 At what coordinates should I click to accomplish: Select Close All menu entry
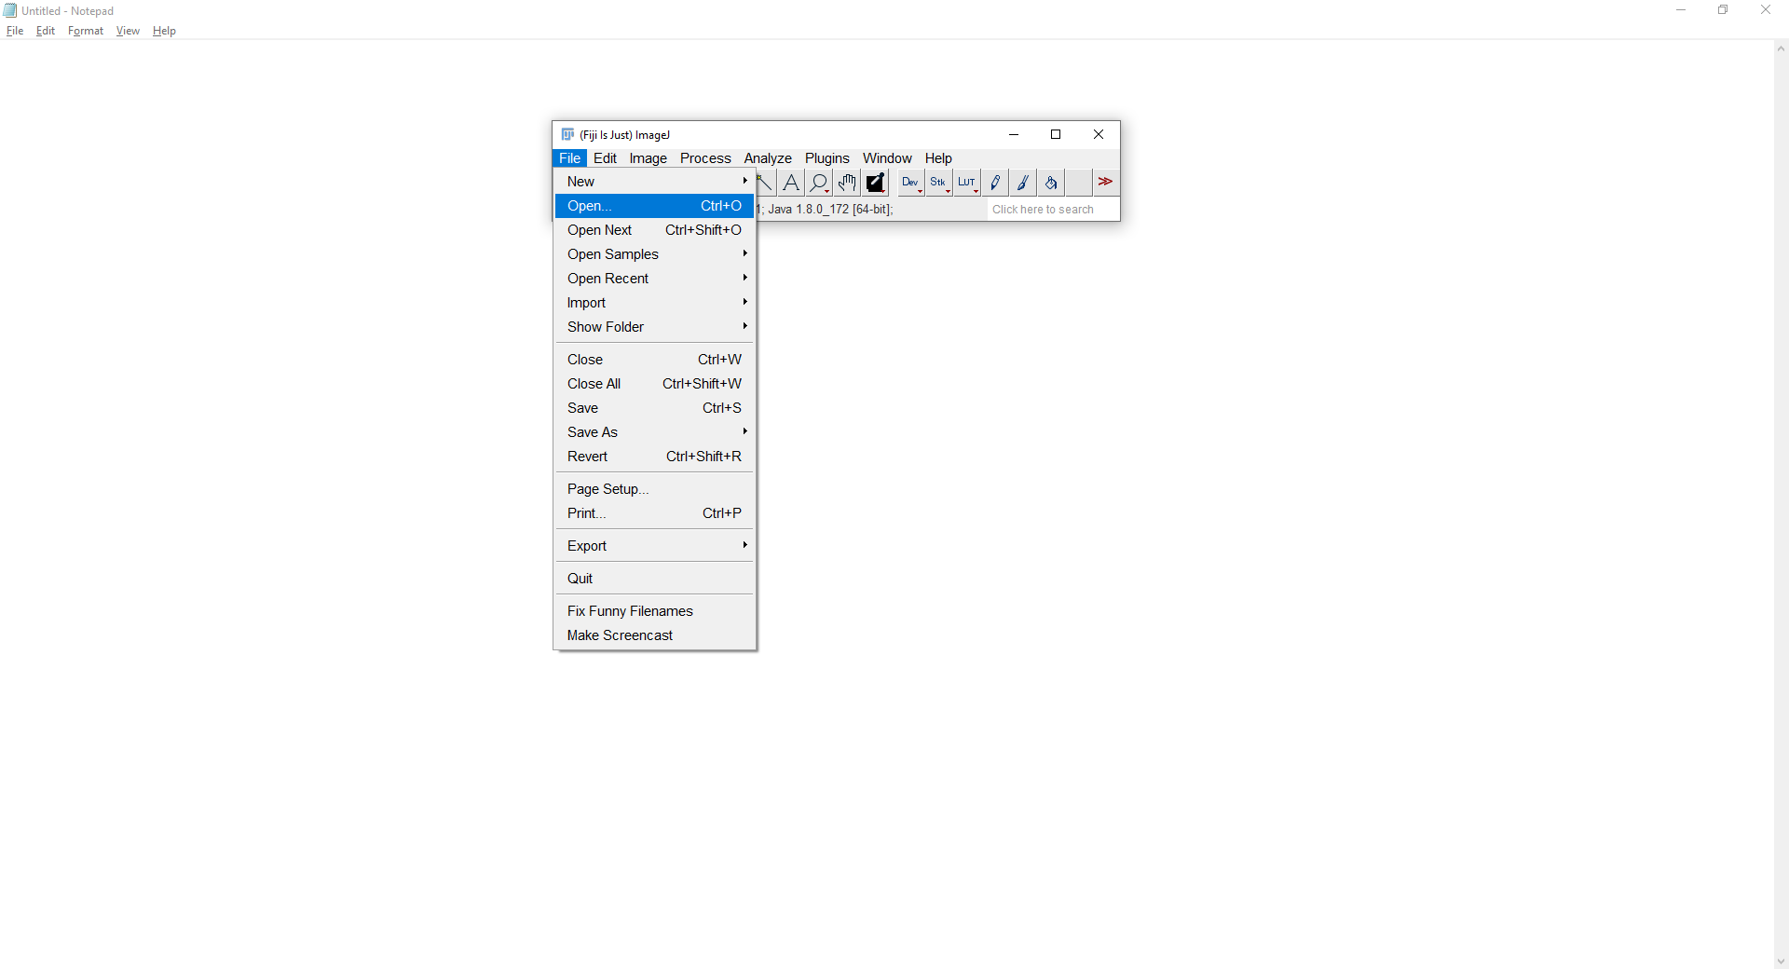[x=654, y=384]
